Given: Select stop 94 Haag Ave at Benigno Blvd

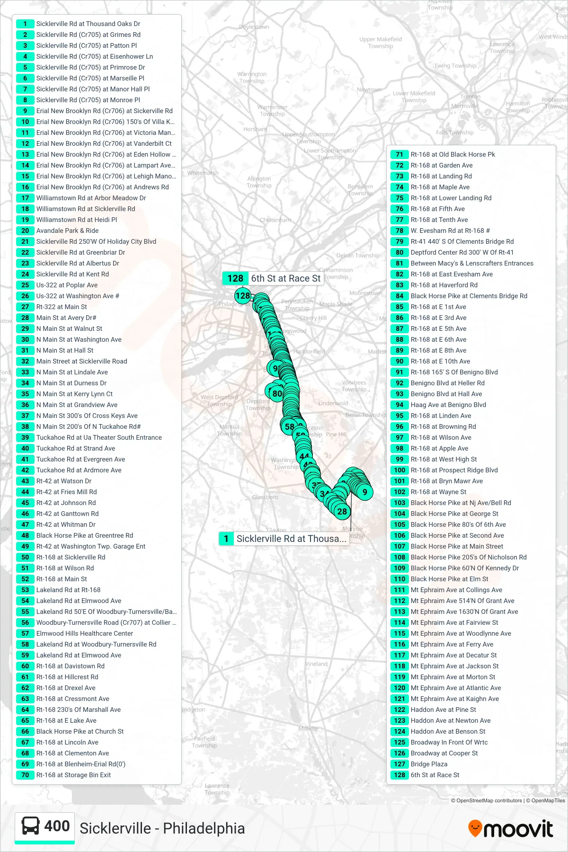Looking at the screenshot, I should (x=439, y=405).
